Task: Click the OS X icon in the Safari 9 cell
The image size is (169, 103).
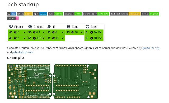Action: pyautogui.click(x=92, y=38)
